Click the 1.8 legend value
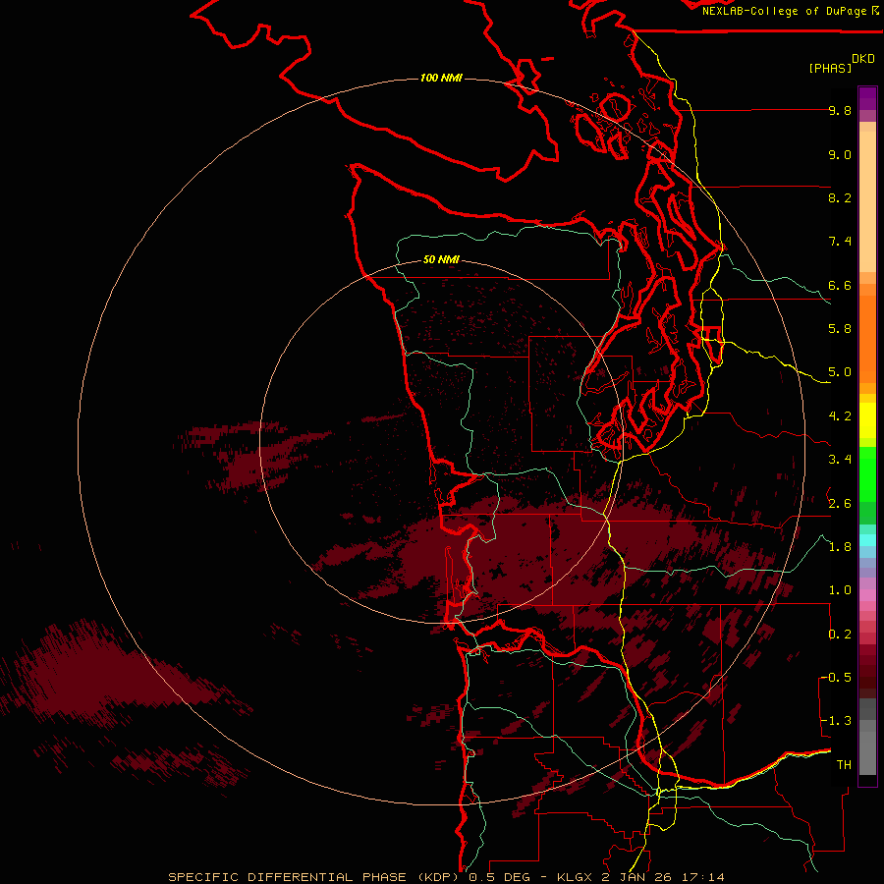Viewport: 884px width, 884px height. tap(840, 547)
